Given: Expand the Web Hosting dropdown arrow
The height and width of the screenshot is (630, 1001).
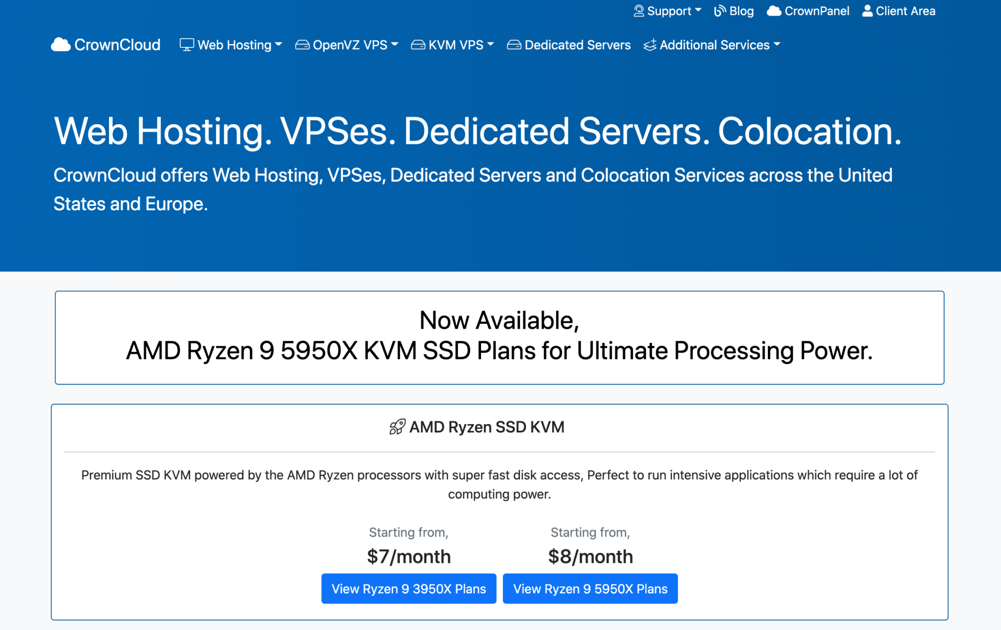Looking at the screenshot, I should click(x=279, y=44).
